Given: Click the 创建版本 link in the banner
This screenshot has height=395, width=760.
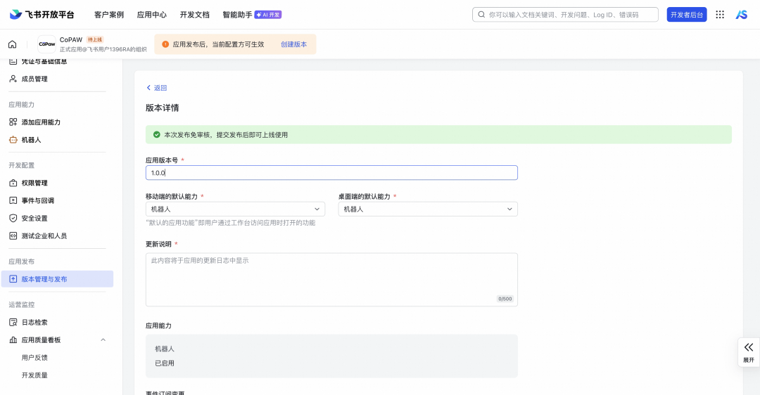Looking at the screenshot, I should [x=293, y=44].
